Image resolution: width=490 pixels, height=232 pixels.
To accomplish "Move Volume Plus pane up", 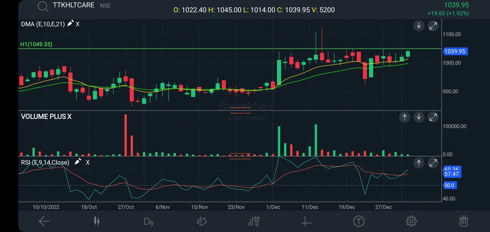I will (405, 117).
